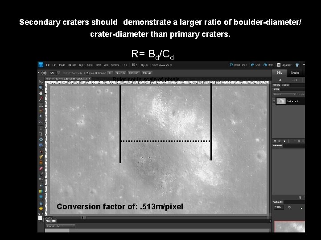Select the Custom Shape heart tool

point(41,197)
